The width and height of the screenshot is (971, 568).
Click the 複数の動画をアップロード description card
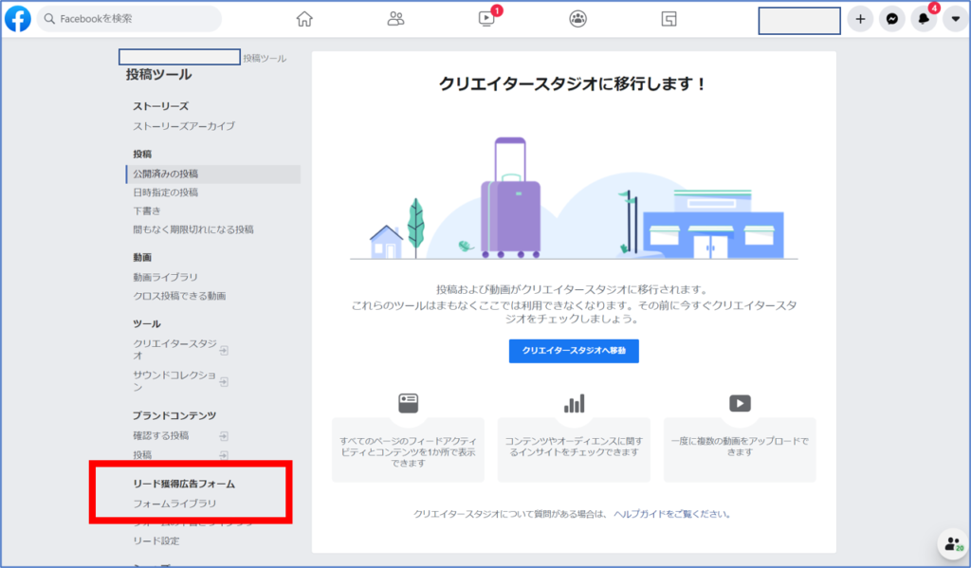coord(740,450)
